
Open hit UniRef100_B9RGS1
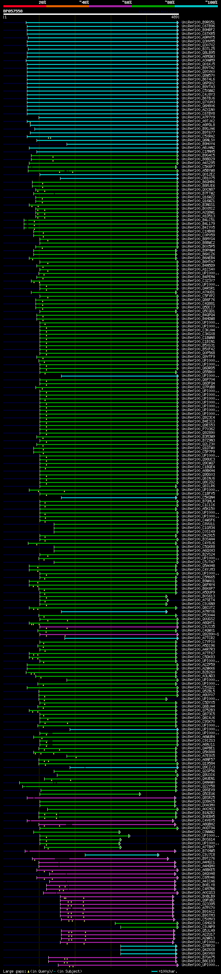(x=198, y=22)
